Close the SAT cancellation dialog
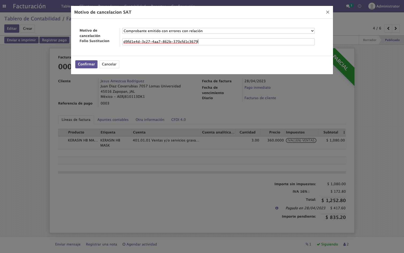The image size is (404, 253). [x=327, y=12]
